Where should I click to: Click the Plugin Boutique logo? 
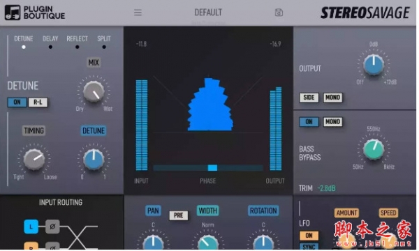pyautogui.click(x=35, y=13)
